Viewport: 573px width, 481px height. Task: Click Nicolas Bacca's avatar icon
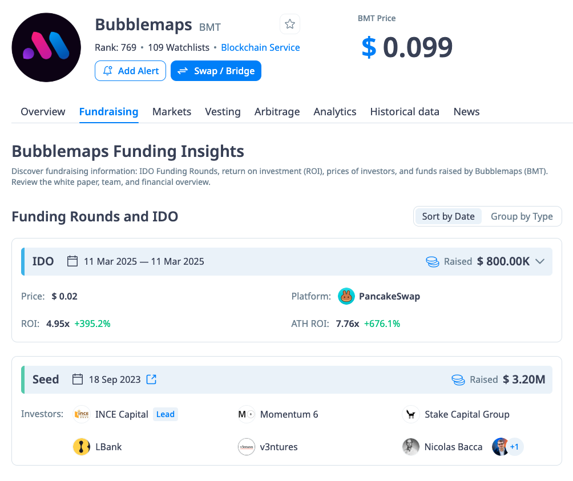(x=410, y=447)
